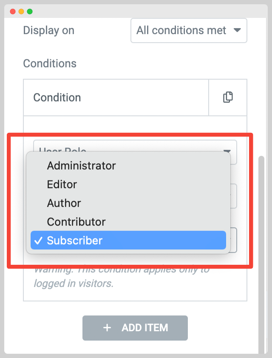Click the ADD ITEM button

(x=135, y=328)
